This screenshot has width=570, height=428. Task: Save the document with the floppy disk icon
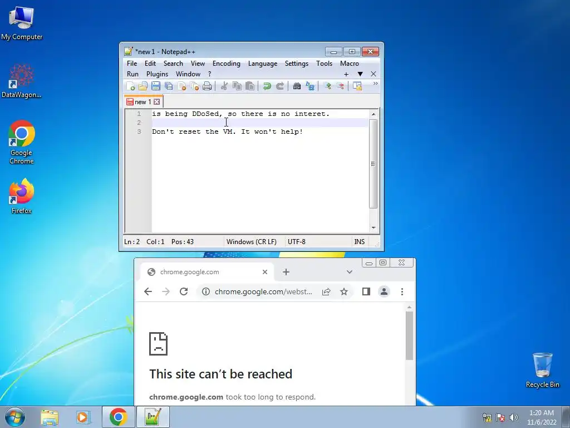[x=156, y=86]
